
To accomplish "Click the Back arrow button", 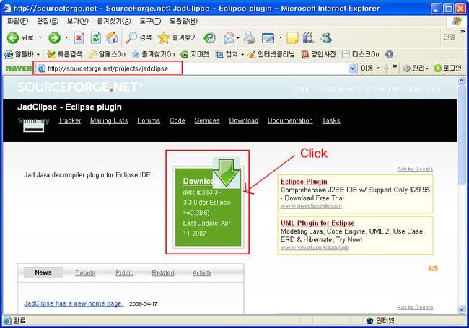I will click(13, 37).
